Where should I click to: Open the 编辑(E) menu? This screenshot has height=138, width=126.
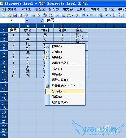click(26, 9)
